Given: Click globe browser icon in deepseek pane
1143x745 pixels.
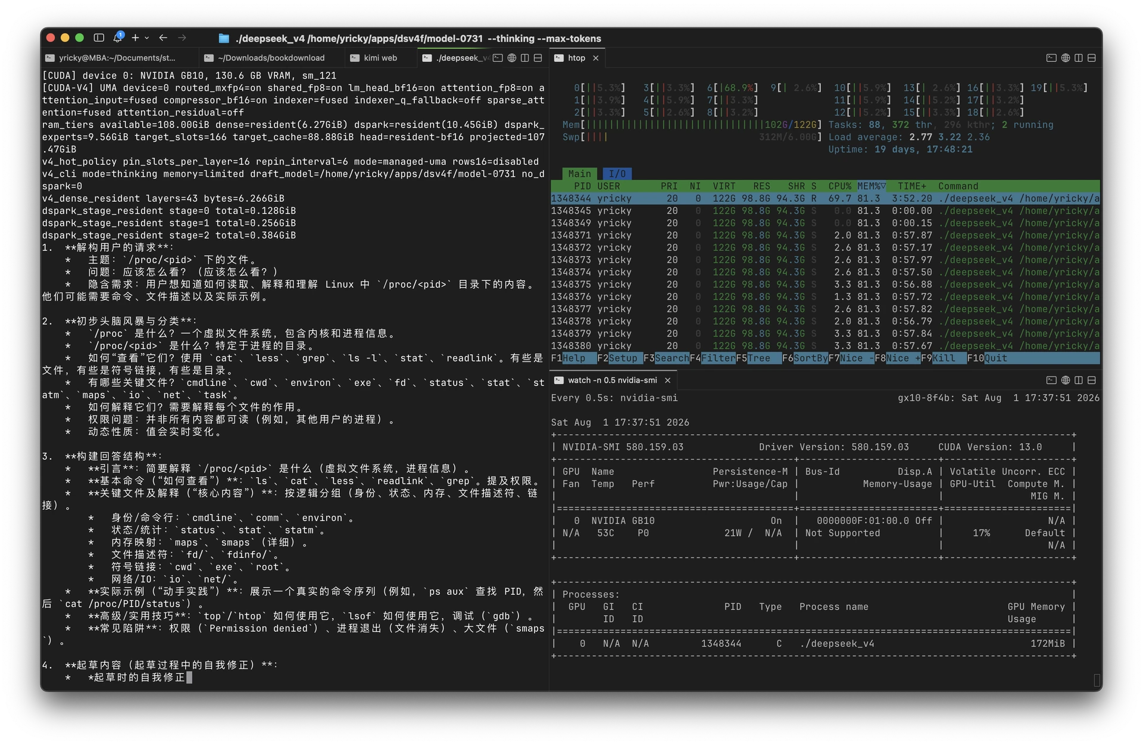Looking at the screenshot, I should click(511, 58).
